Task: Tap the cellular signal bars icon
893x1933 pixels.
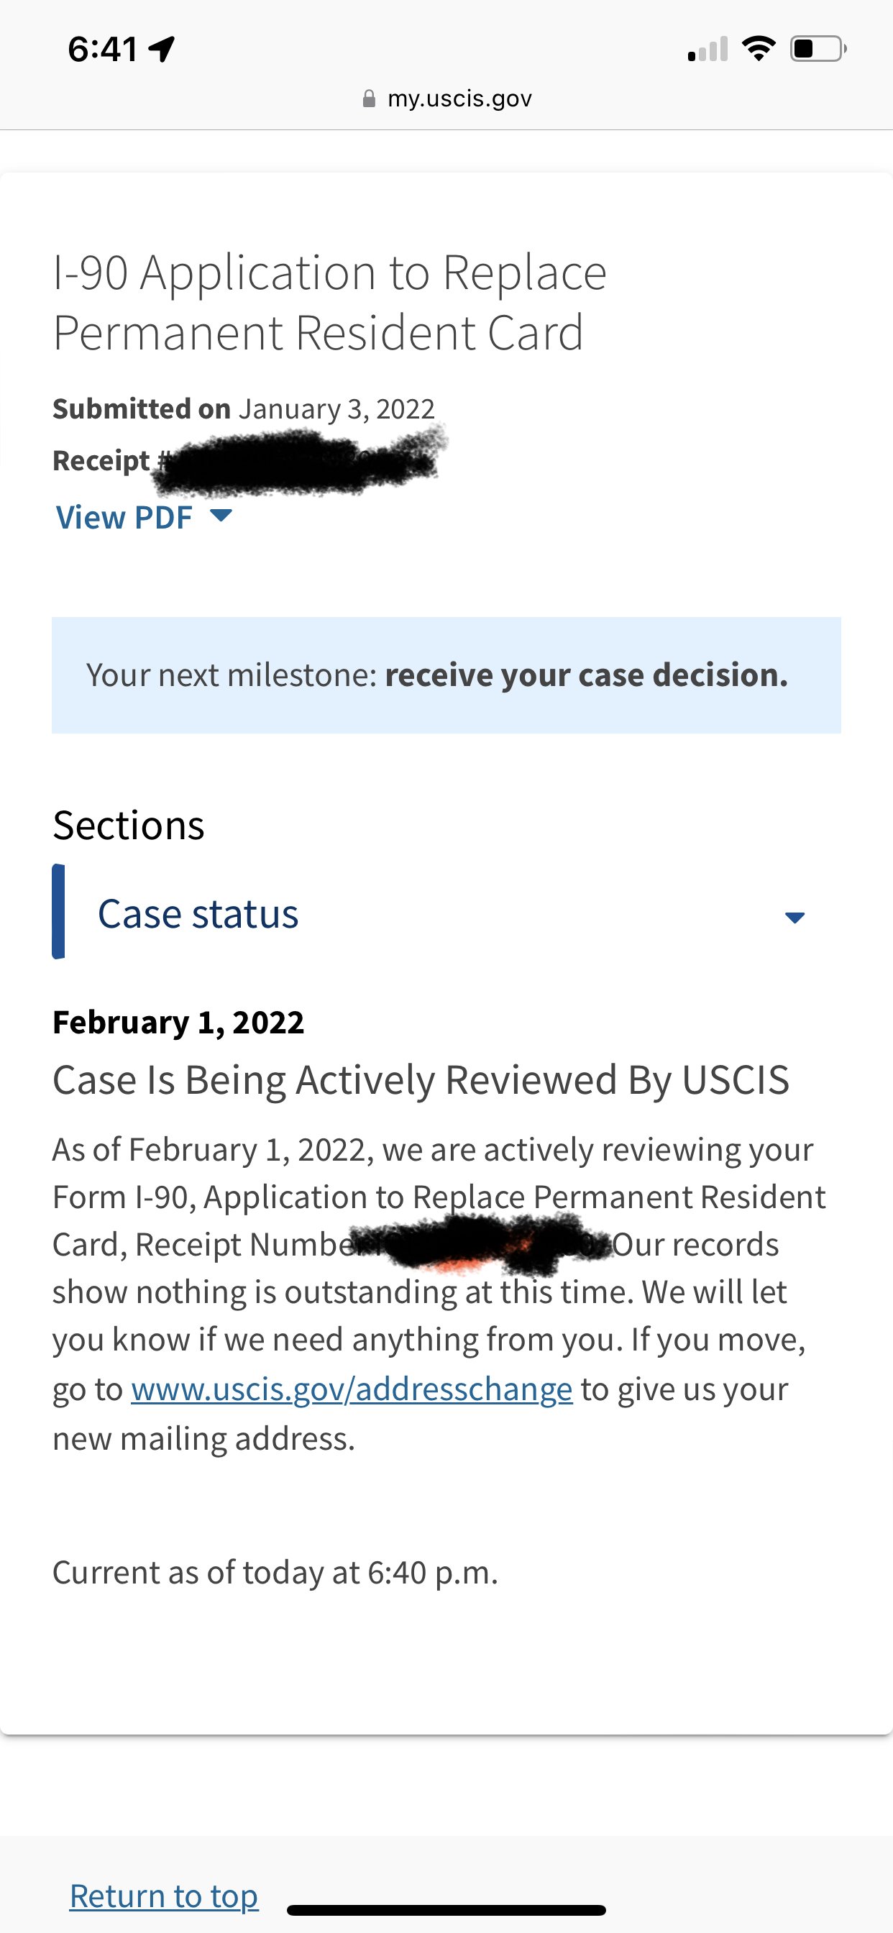Action: pos(707,50)
